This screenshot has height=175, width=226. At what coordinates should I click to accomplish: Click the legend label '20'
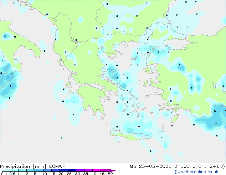click(61, 174)
